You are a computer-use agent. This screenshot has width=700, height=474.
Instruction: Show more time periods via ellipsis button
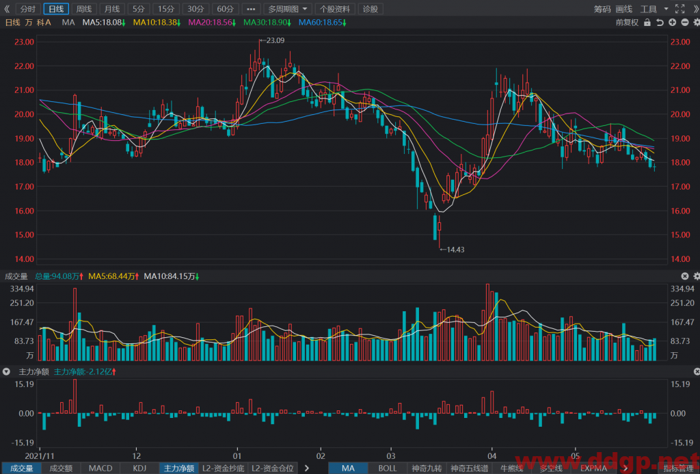coord(251,9)
